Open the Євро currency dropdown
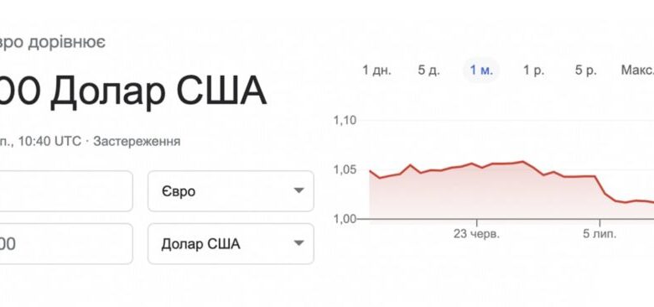Screen dimensions: 654x307 tap(231, 191)
